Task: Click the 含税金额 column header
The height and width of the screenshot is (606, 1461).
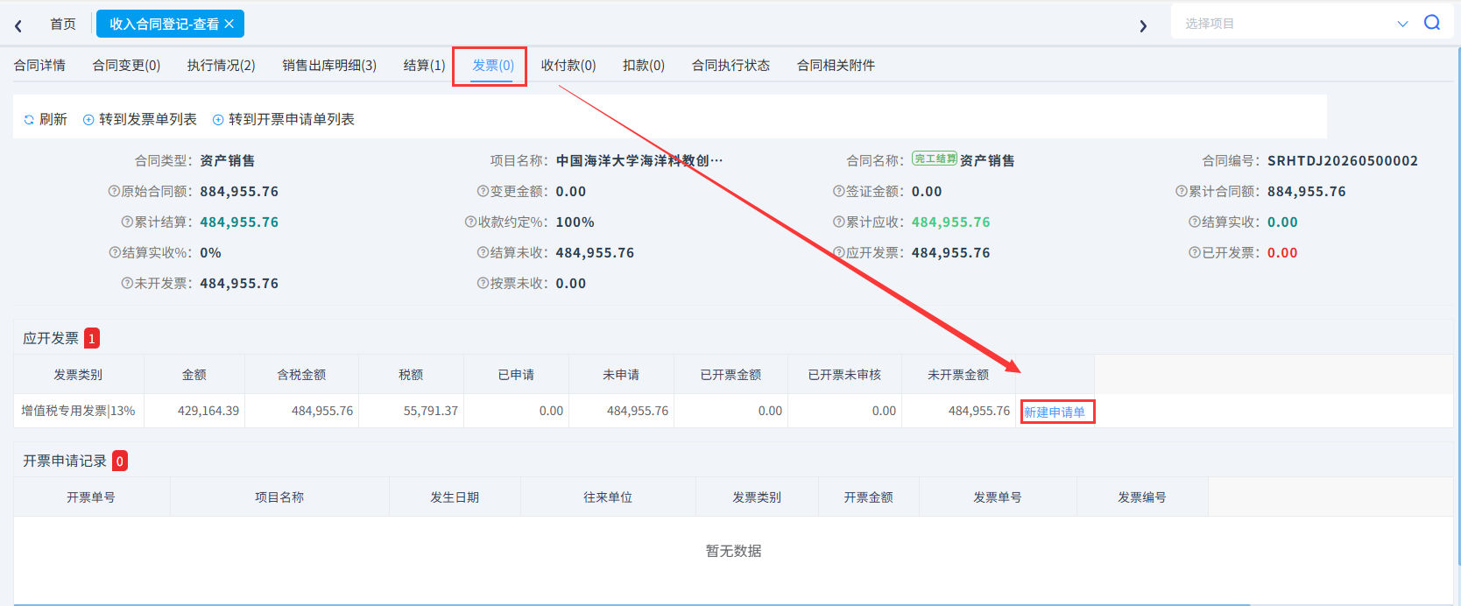Action: 301,375
